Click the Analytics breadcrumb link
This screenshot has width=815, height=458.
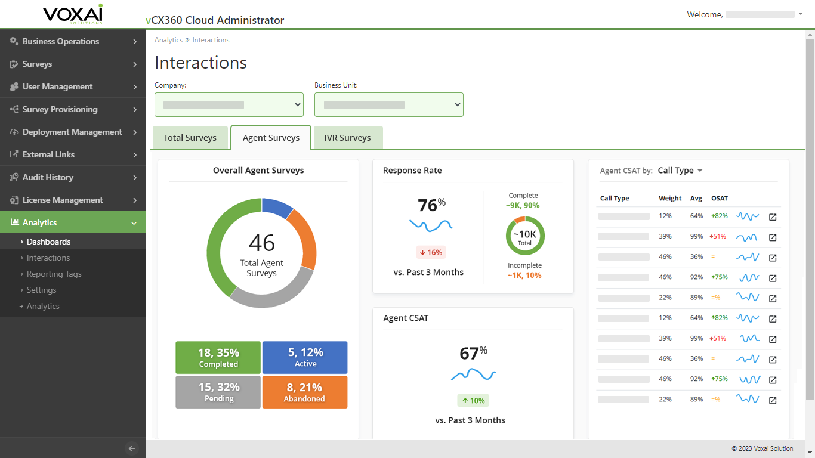point(168,40)
